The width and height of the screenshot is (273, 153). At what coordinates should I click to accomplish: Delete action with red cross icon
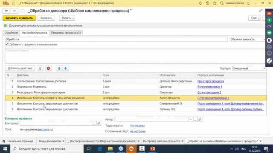(x=48, y=68)
